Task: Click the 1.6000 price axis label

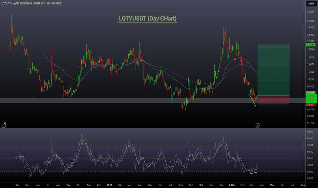Action: [x=311, y=57]
